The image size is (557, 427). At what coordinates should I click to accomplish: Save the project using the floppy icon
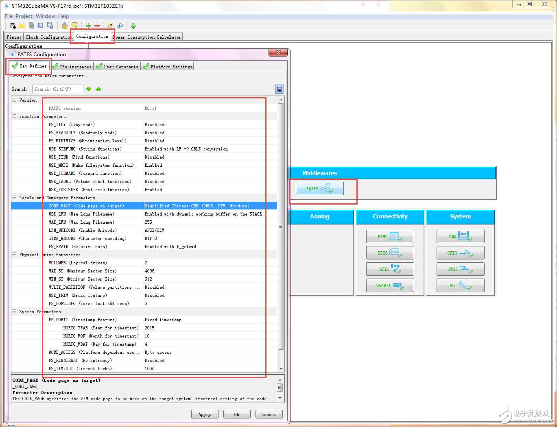pos(41,26)
